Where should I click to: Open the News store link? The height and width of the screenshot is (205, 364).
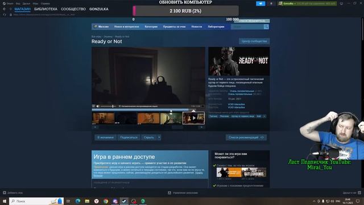click(196, 27)
